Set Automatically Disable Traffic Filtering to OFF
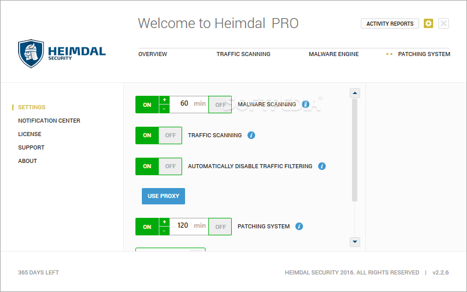This screenshot has height=292, width=467. (x=170, y=166)
